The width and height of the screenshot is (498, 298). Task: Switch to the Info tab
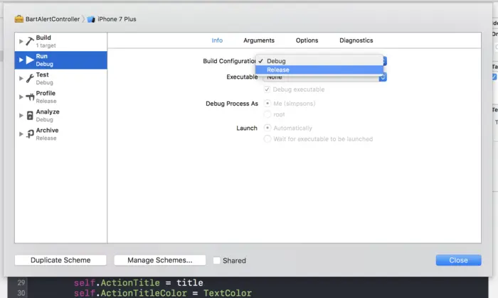click(x=217, y=40)
